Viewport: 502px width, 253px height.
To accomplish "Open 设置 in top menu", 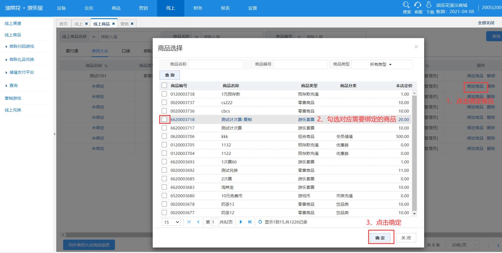I will 253,8.
